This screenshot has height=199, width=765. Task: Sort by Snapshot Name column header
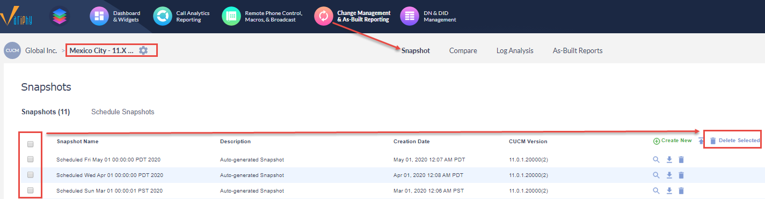point(77,142)
